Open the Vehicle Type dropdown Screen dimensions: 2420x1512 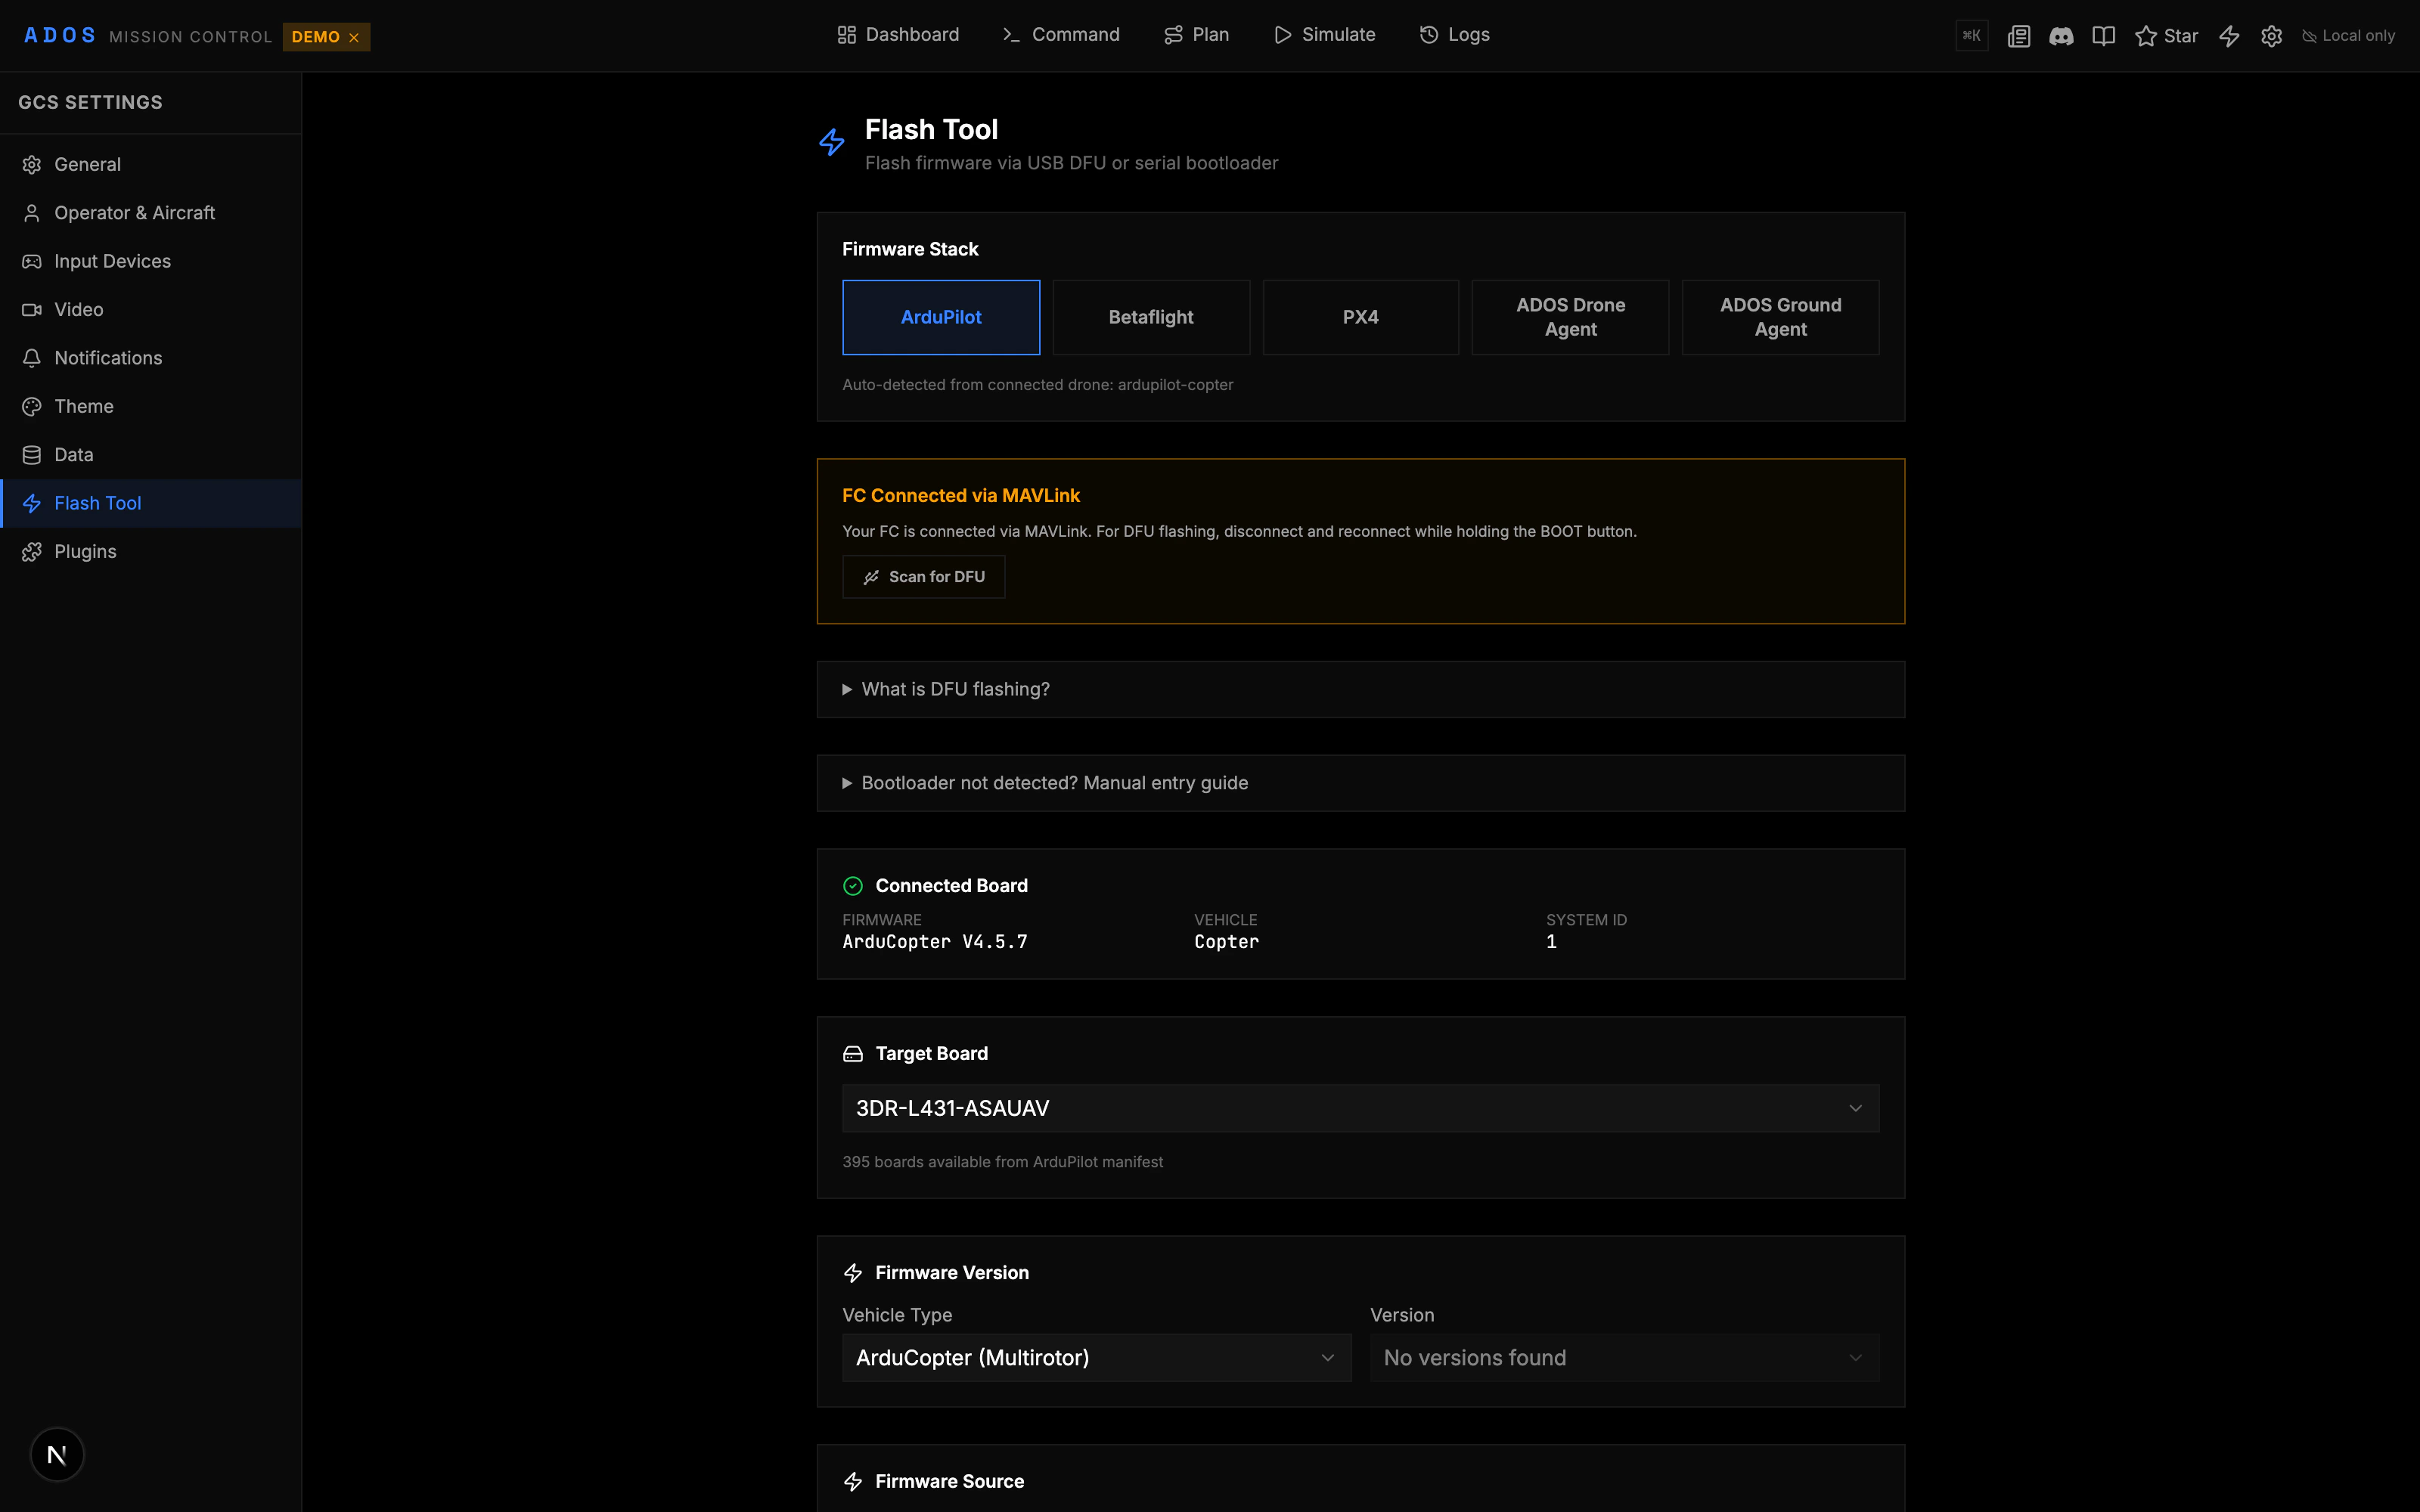(x=1096, y=1358)
